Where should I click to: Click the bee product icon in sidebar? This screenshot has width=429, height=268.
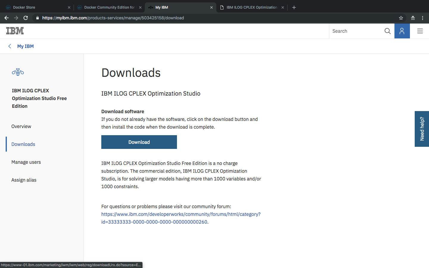click(x=18, y=72)
